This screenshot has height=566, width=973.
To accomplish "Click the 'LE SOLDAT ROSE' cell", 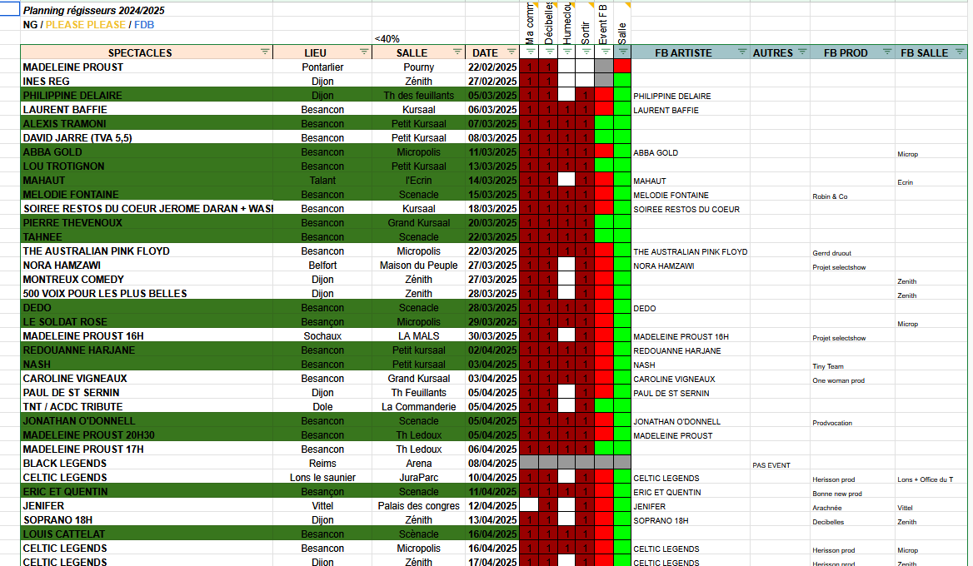I will [147, 322].
